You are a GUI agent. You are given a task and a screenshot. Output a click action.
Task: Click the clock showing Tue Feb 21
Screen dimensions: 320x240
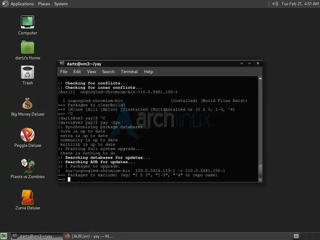coord(300,4)
